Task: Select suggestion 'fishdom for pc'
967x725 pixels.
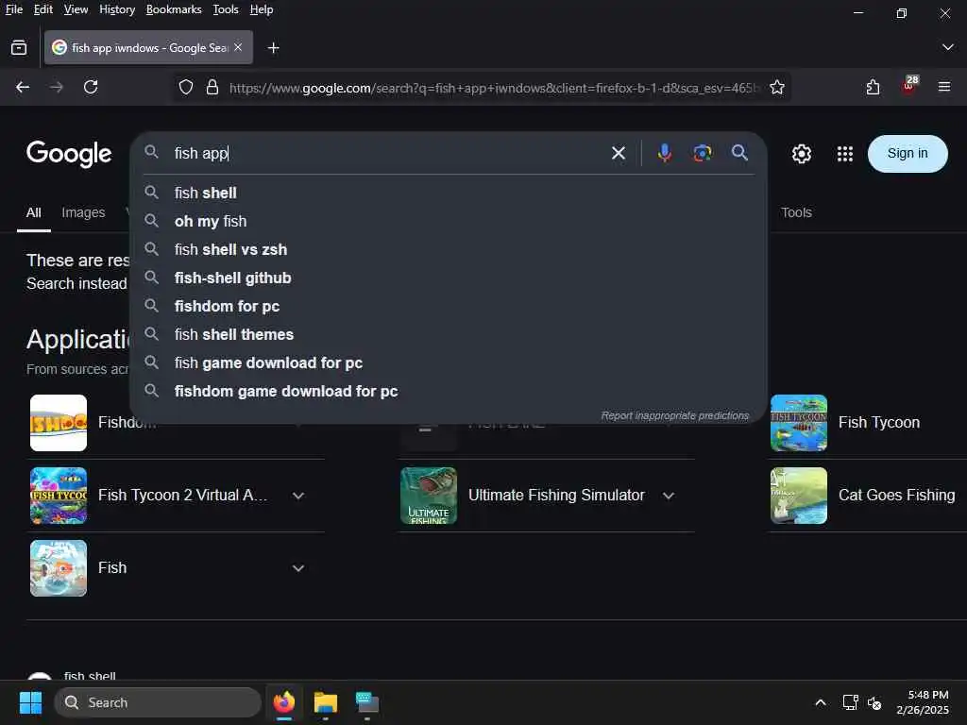Action: click(x=449, y=307)
